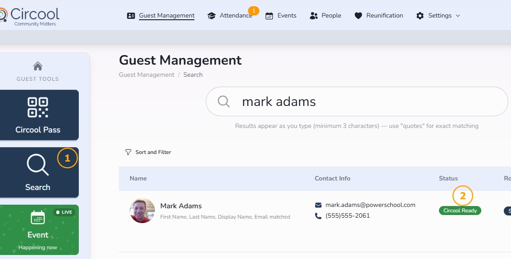Viewport: 511px width, 259px height.
Task: Expand the Settings dropdown chevron
Action: [457, 16]
